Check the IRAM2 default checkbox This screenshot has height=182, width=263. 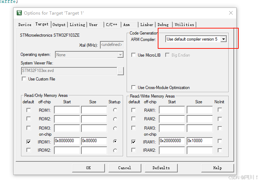click(133, 150)
